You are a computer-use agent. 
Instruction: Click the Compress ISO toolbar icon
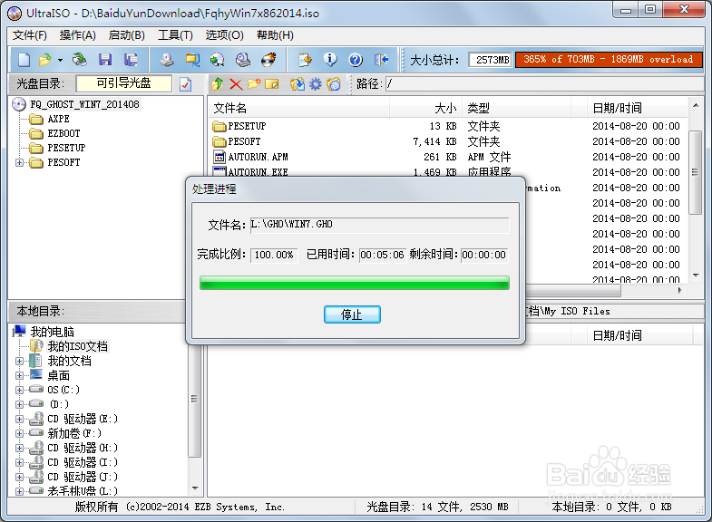tap(192, 60)
